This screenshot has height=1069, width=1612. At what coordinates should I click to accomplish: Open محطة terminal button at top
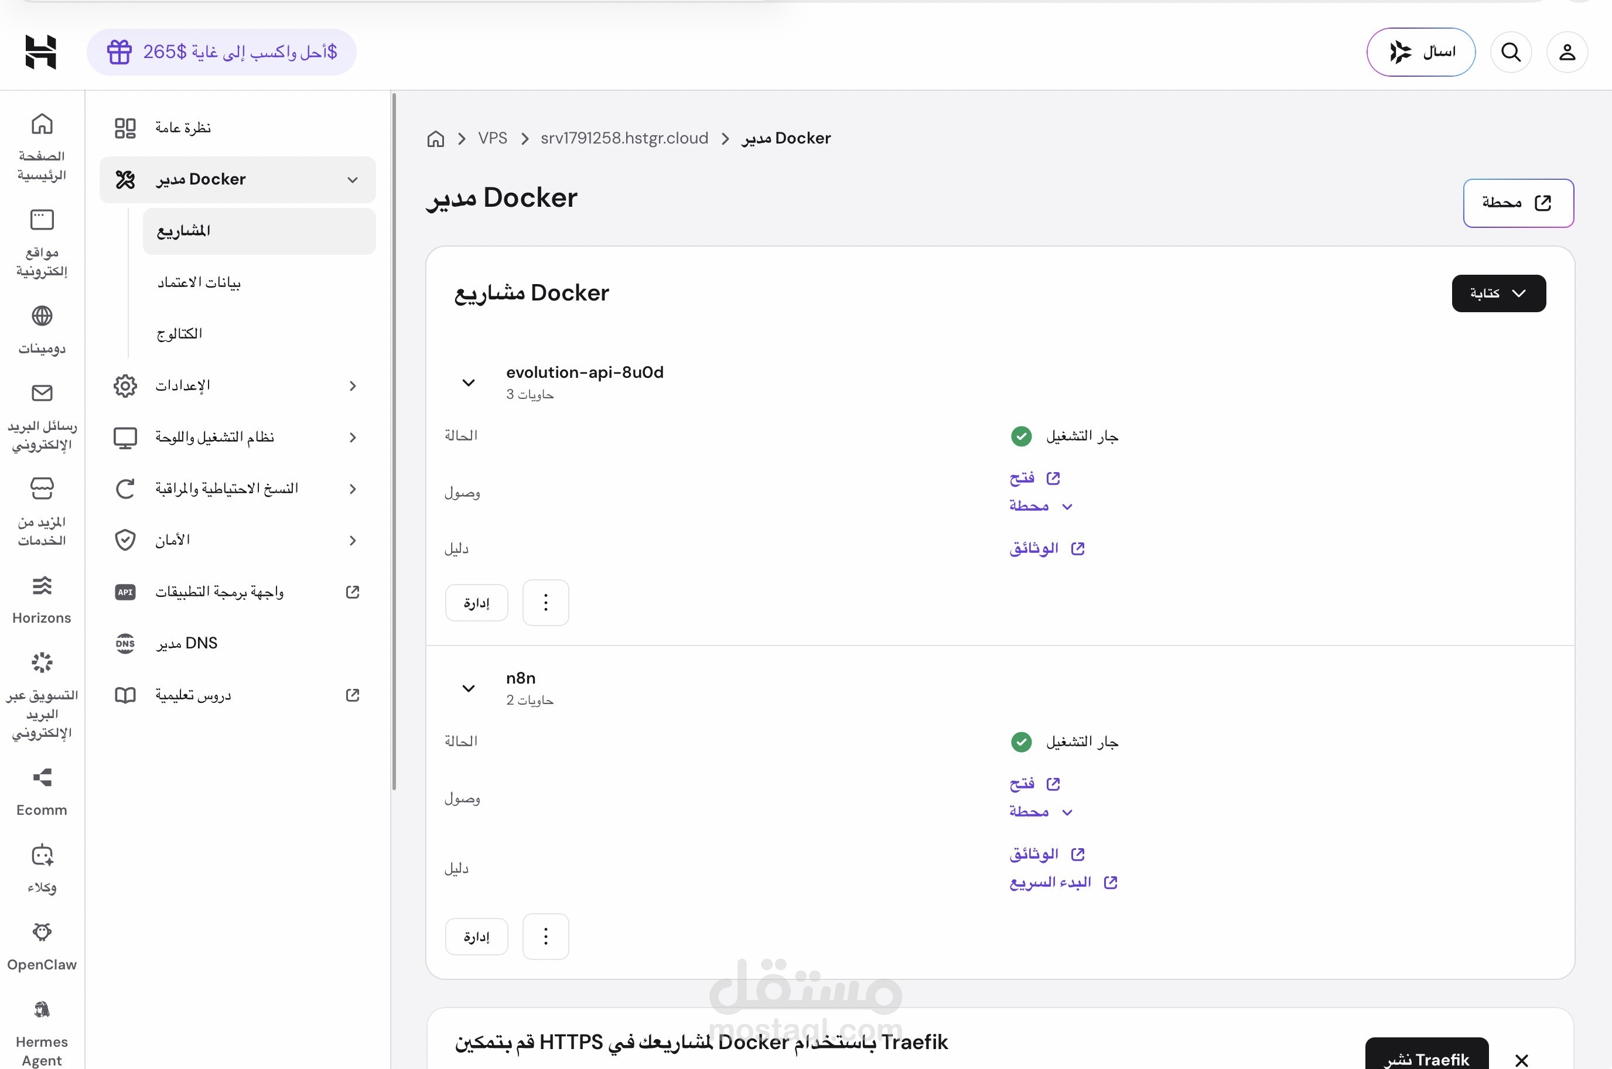click(x=1518, y=203)
